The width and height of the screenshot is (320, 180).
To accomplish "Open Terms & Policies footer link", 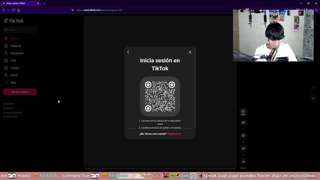I will coord(12,112).
